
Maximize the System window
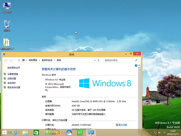(x=131, y=54)
